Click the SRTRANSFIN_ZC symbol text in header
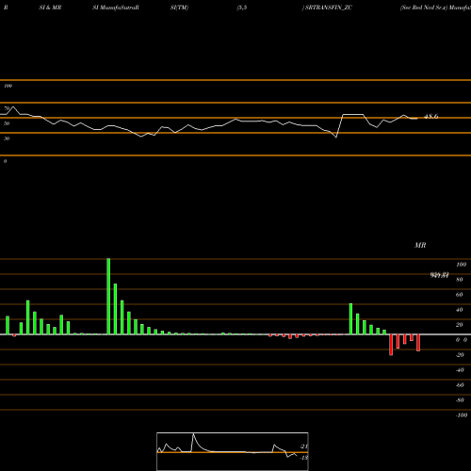This screenshot has height=471, width=471. (x=329, y=8)
